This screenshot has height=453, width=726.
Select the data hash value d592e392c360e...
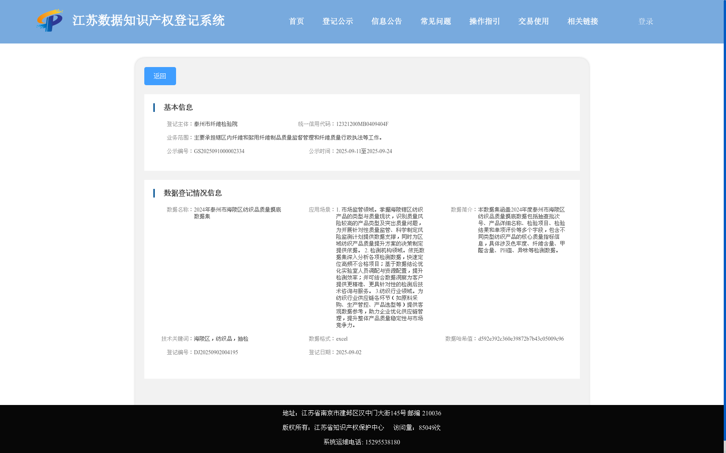(x=521, y=339)
